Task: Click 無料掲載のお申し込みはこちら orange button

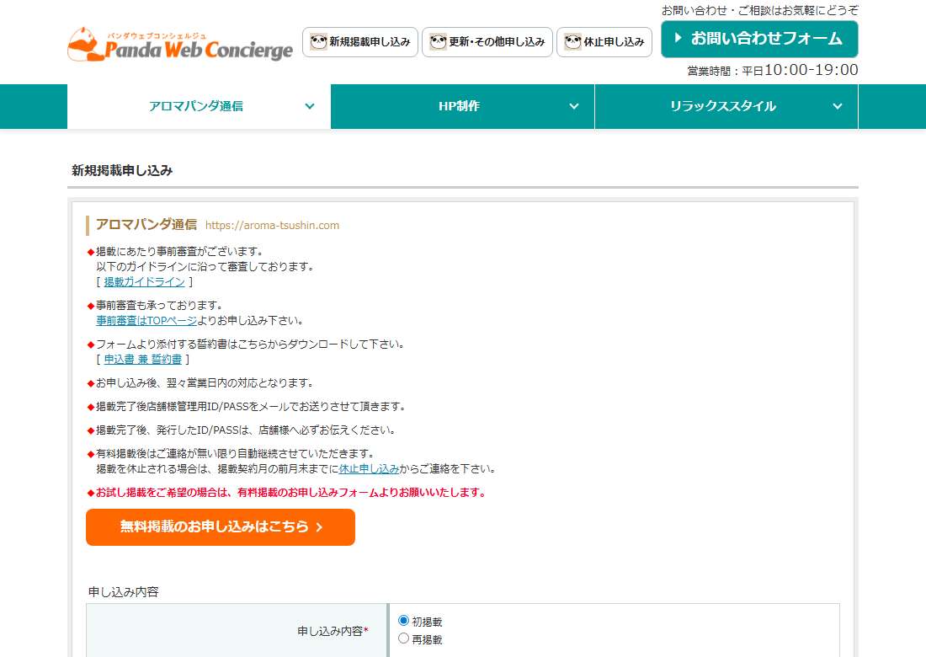Action: pos(221,527)
